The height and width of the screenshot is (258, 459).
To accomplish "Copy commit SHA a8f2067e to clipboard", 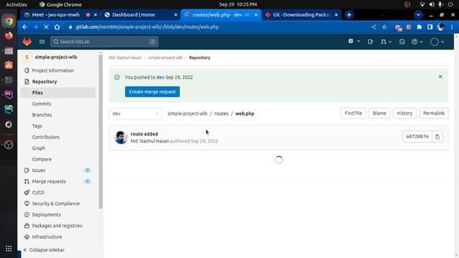I will pos(437,137).
